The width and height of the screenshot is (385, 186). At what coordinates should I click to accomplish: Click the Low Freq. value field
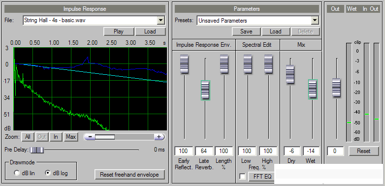point(247,151)
